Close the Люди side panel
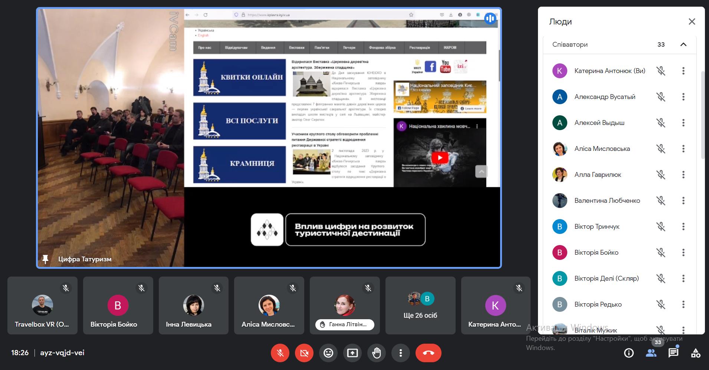The height and width of the screenshot is (370, 709). (692, 22)
